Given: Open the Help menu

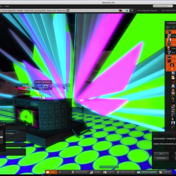Looking at the screenshot, I should tap(7, 6).
